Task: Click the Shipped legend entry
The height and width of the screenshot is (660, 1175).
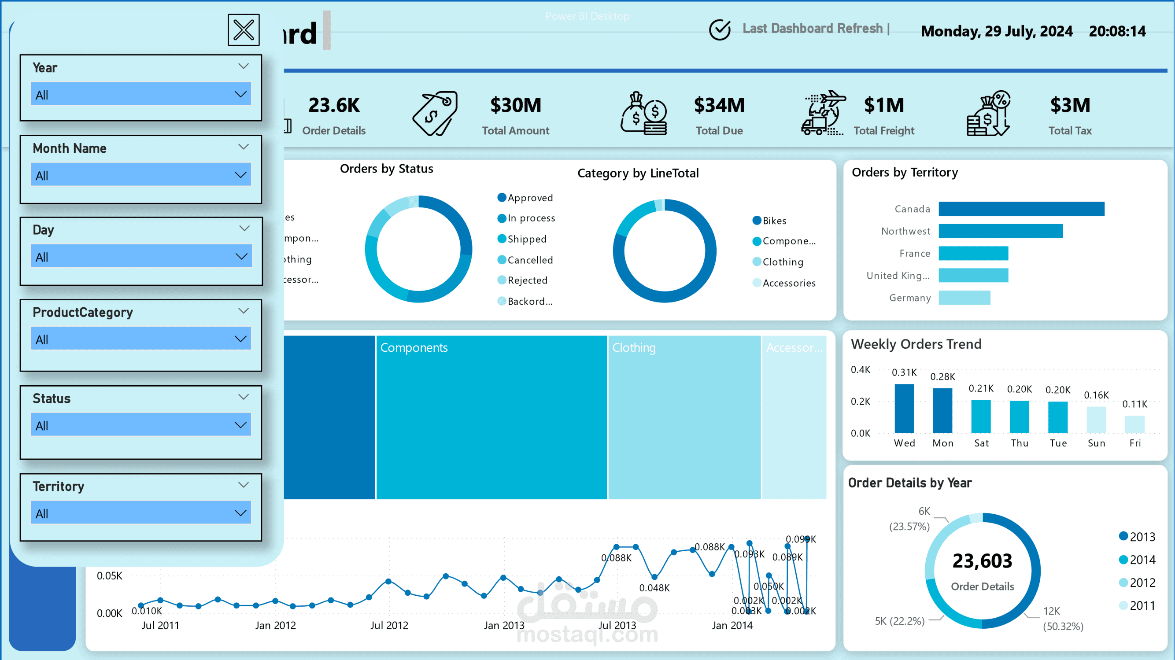Action: 522,239
